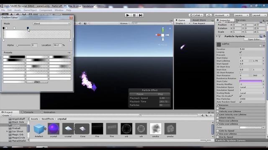
Task: Open the Gizmos dropdown in Scene view
Action: (x=124, y=23)
